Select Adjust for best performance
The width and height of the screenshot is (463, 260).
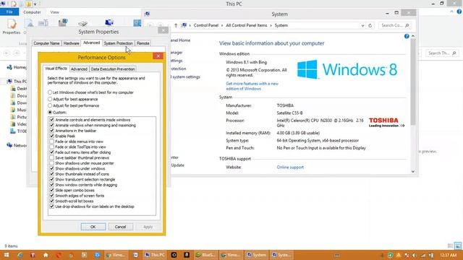[x=73, y=105]
